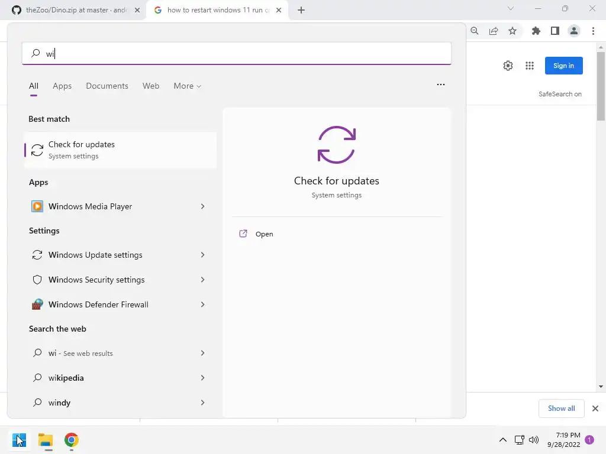Expand the wi web results arrow
The width and height of the screenshot is (606, 454).
click(x=202, y=353)
